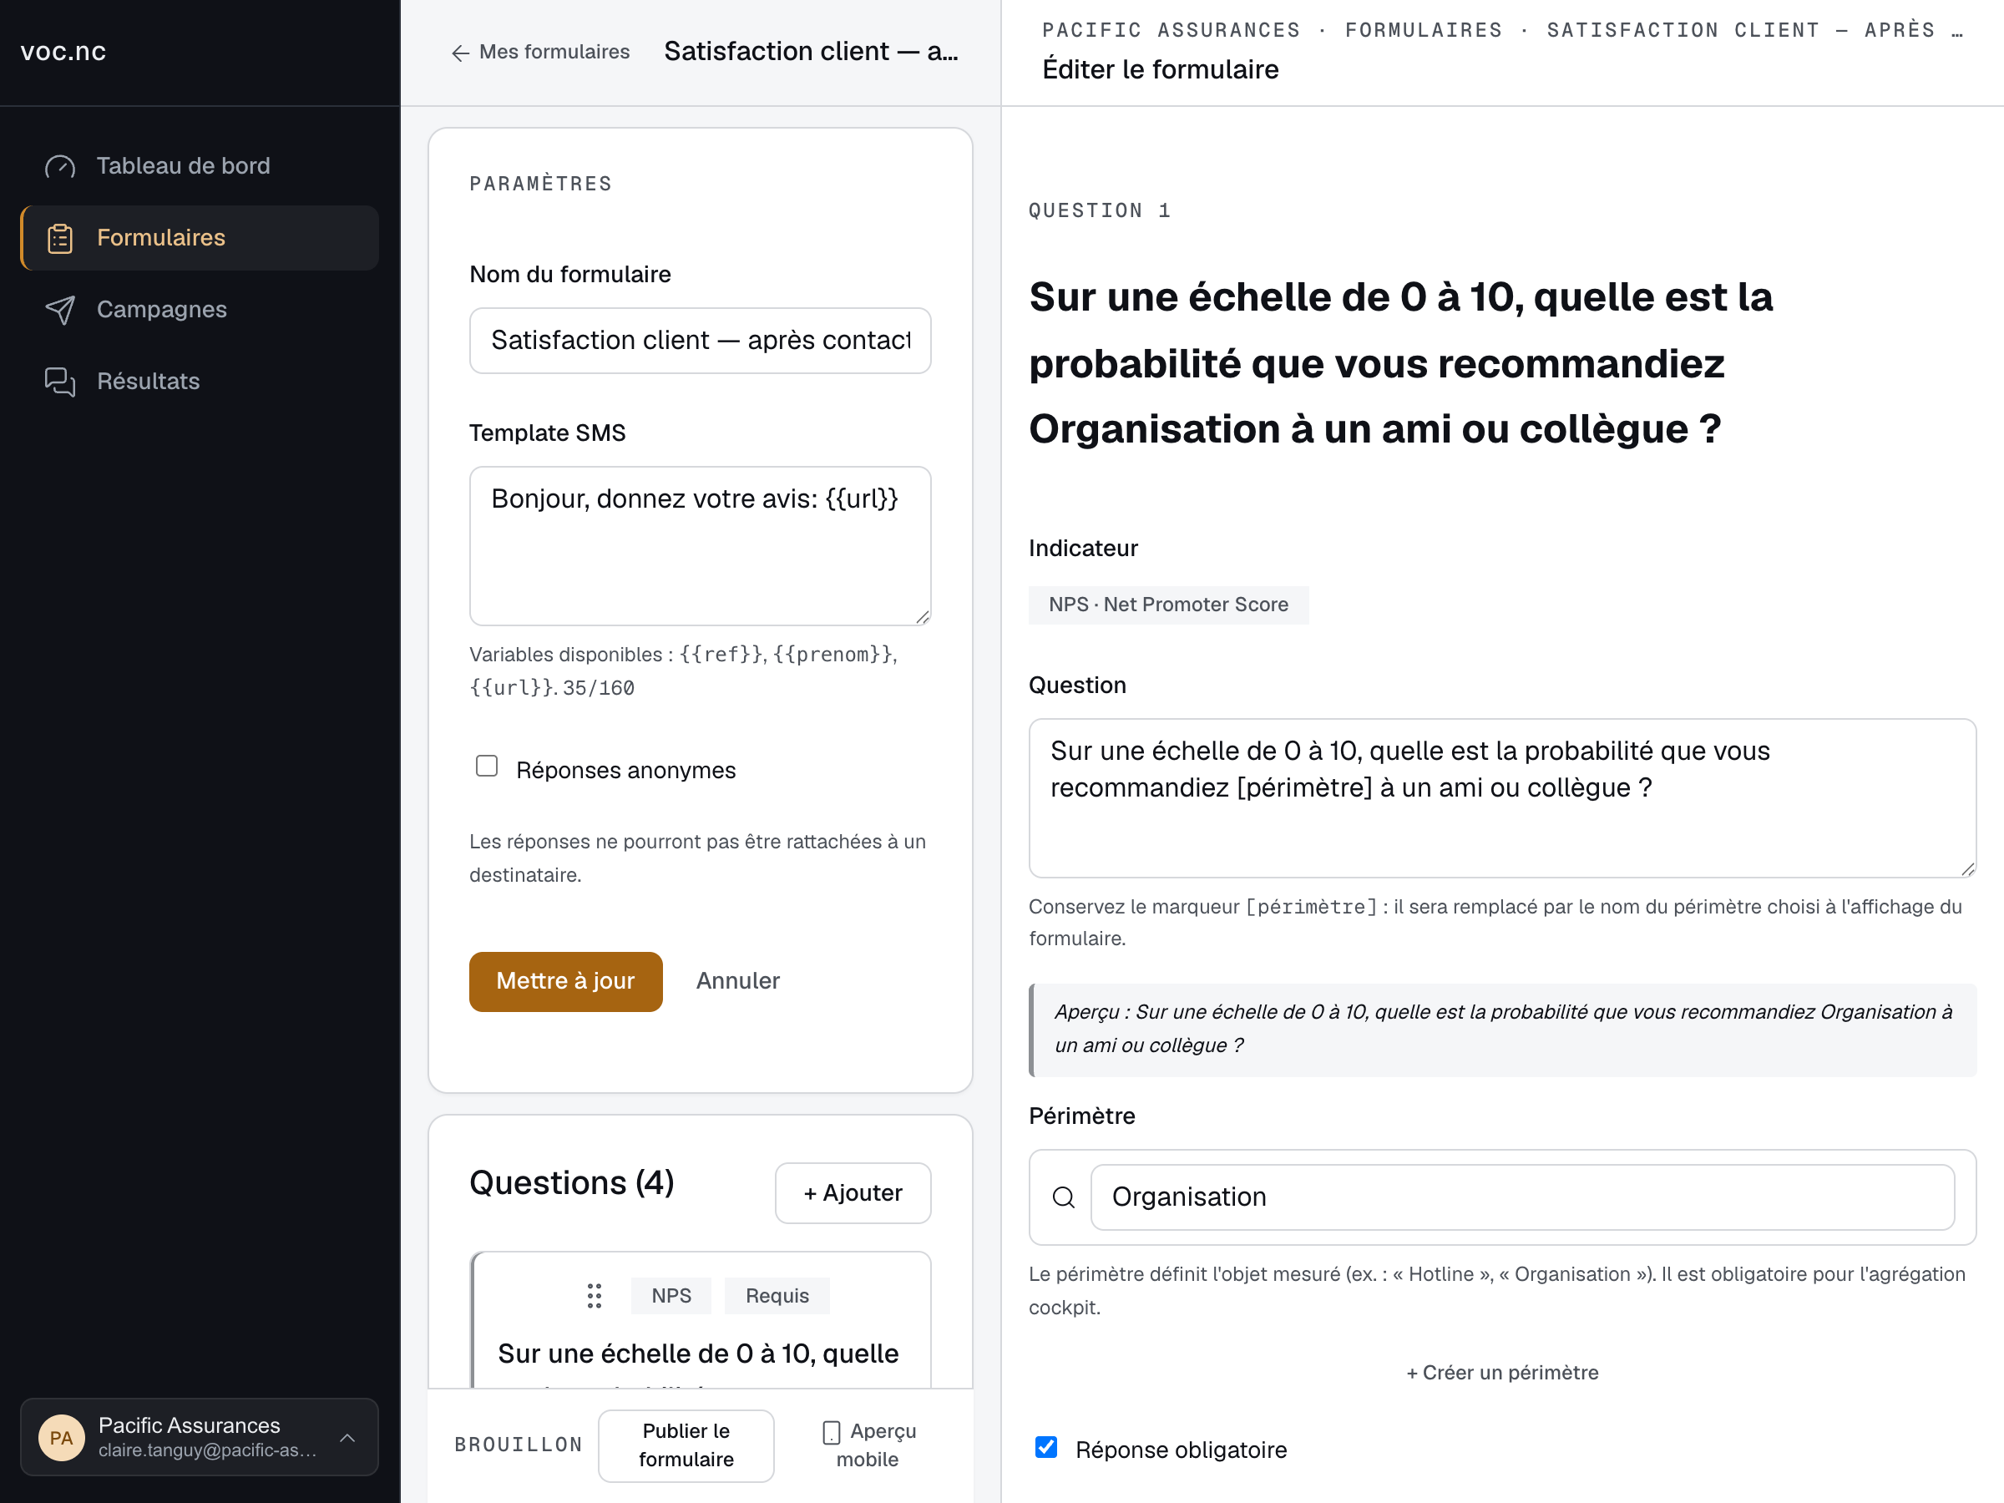Click Publier le formulaire
2004x1503 pixels.
click(686, 1445)
